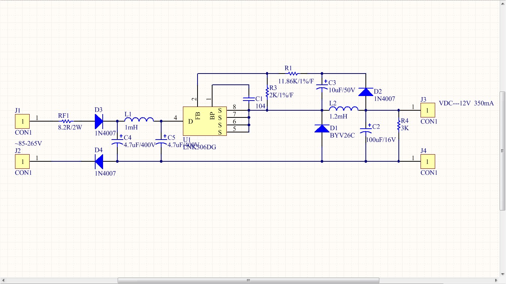This screenshot has width=506, height=284.
Task: Select the L1 inductor coil symbol
Action: [139, 119]
